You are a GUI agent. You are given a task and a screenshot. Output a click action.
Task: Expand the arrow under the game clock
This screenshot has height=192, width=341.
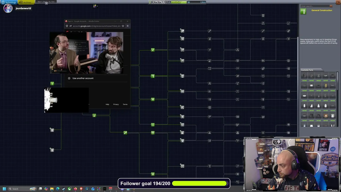(x=46, y=4)
